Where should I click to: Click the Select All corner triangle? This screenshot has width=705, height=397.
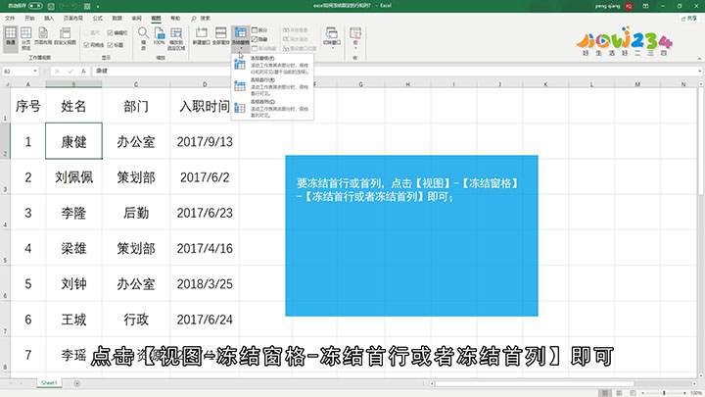coord(6,84)
